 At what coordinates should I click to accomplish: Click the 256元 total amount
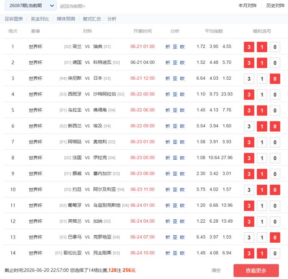(x=129, y=270)
